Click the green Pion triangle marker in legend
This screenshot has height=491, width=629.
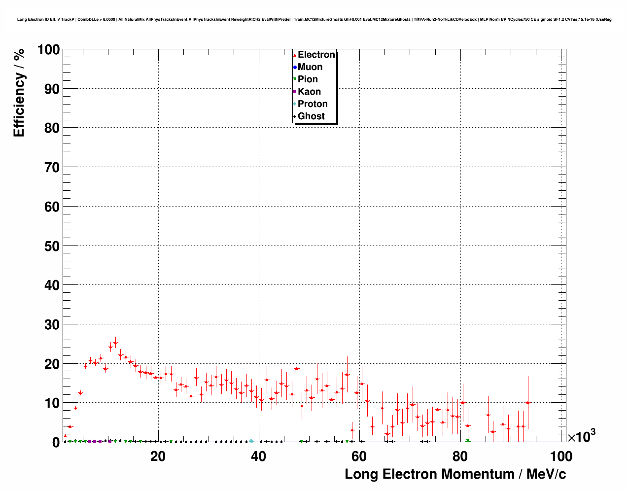coord(295,80)
